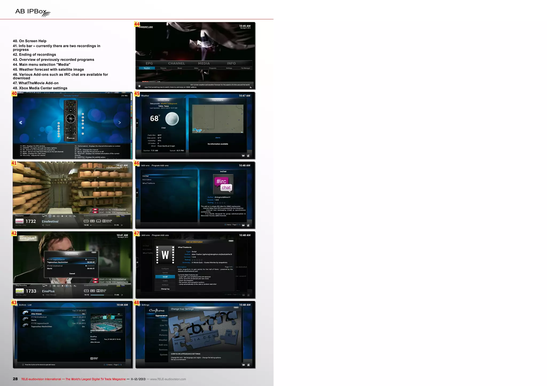Click side panel handle in Add-ons screenshot 46
This screenshot has width=547, height=386.
[x=137, y=192]
